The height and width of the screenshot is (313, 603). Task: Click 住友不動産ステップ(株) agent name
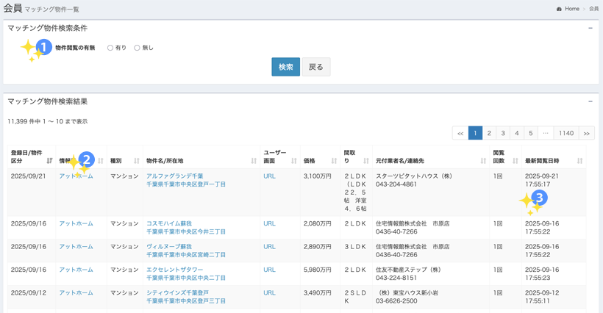[x=408, y=270]
